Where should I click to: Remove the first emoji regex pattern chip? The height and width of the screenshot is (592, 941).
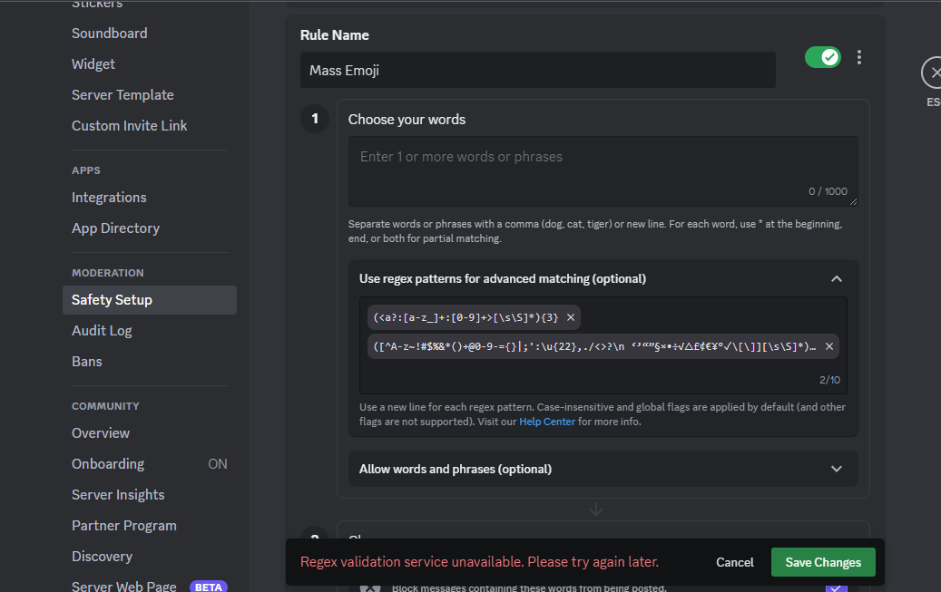pos(570,317)
